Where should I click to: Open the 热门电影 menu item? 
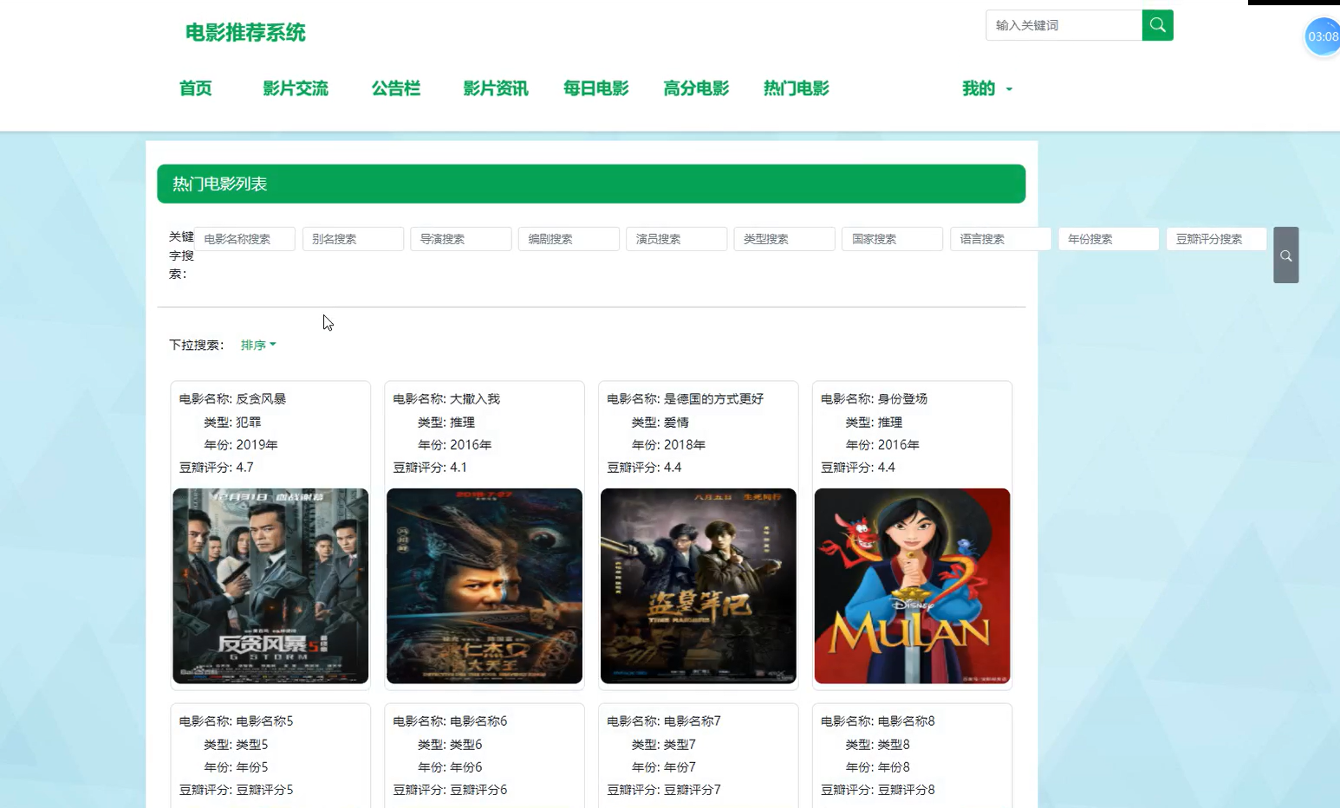[x=797, y=88]
